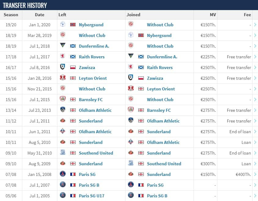Viewport: 258px width, 201px height.
Task: Click Nybergsund club crest in Left column, 19/20 row
Action: [x=63, y=24]
